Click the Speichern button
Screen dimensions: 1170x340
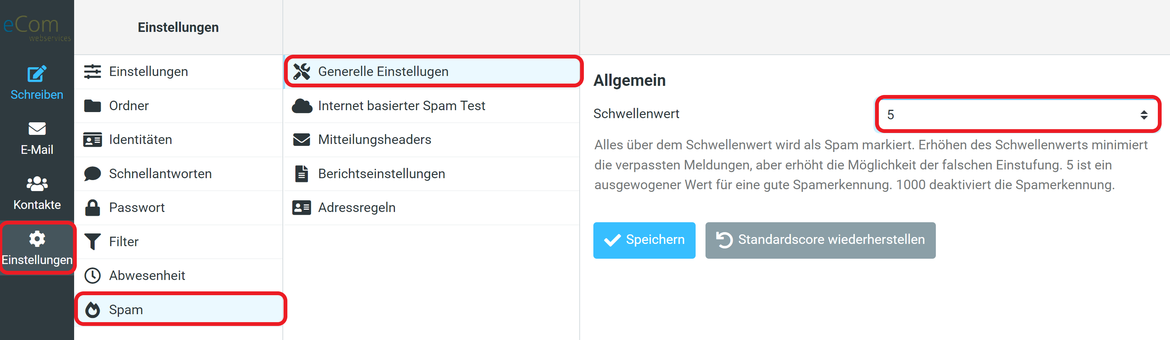(644, 240)
